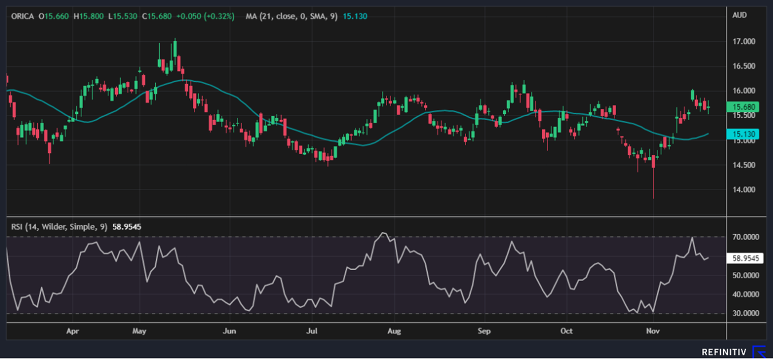The width and height of the screenshot is (773, 359).
Task: Click the 16.000 price axis label
Action: (x=743, y=91)
